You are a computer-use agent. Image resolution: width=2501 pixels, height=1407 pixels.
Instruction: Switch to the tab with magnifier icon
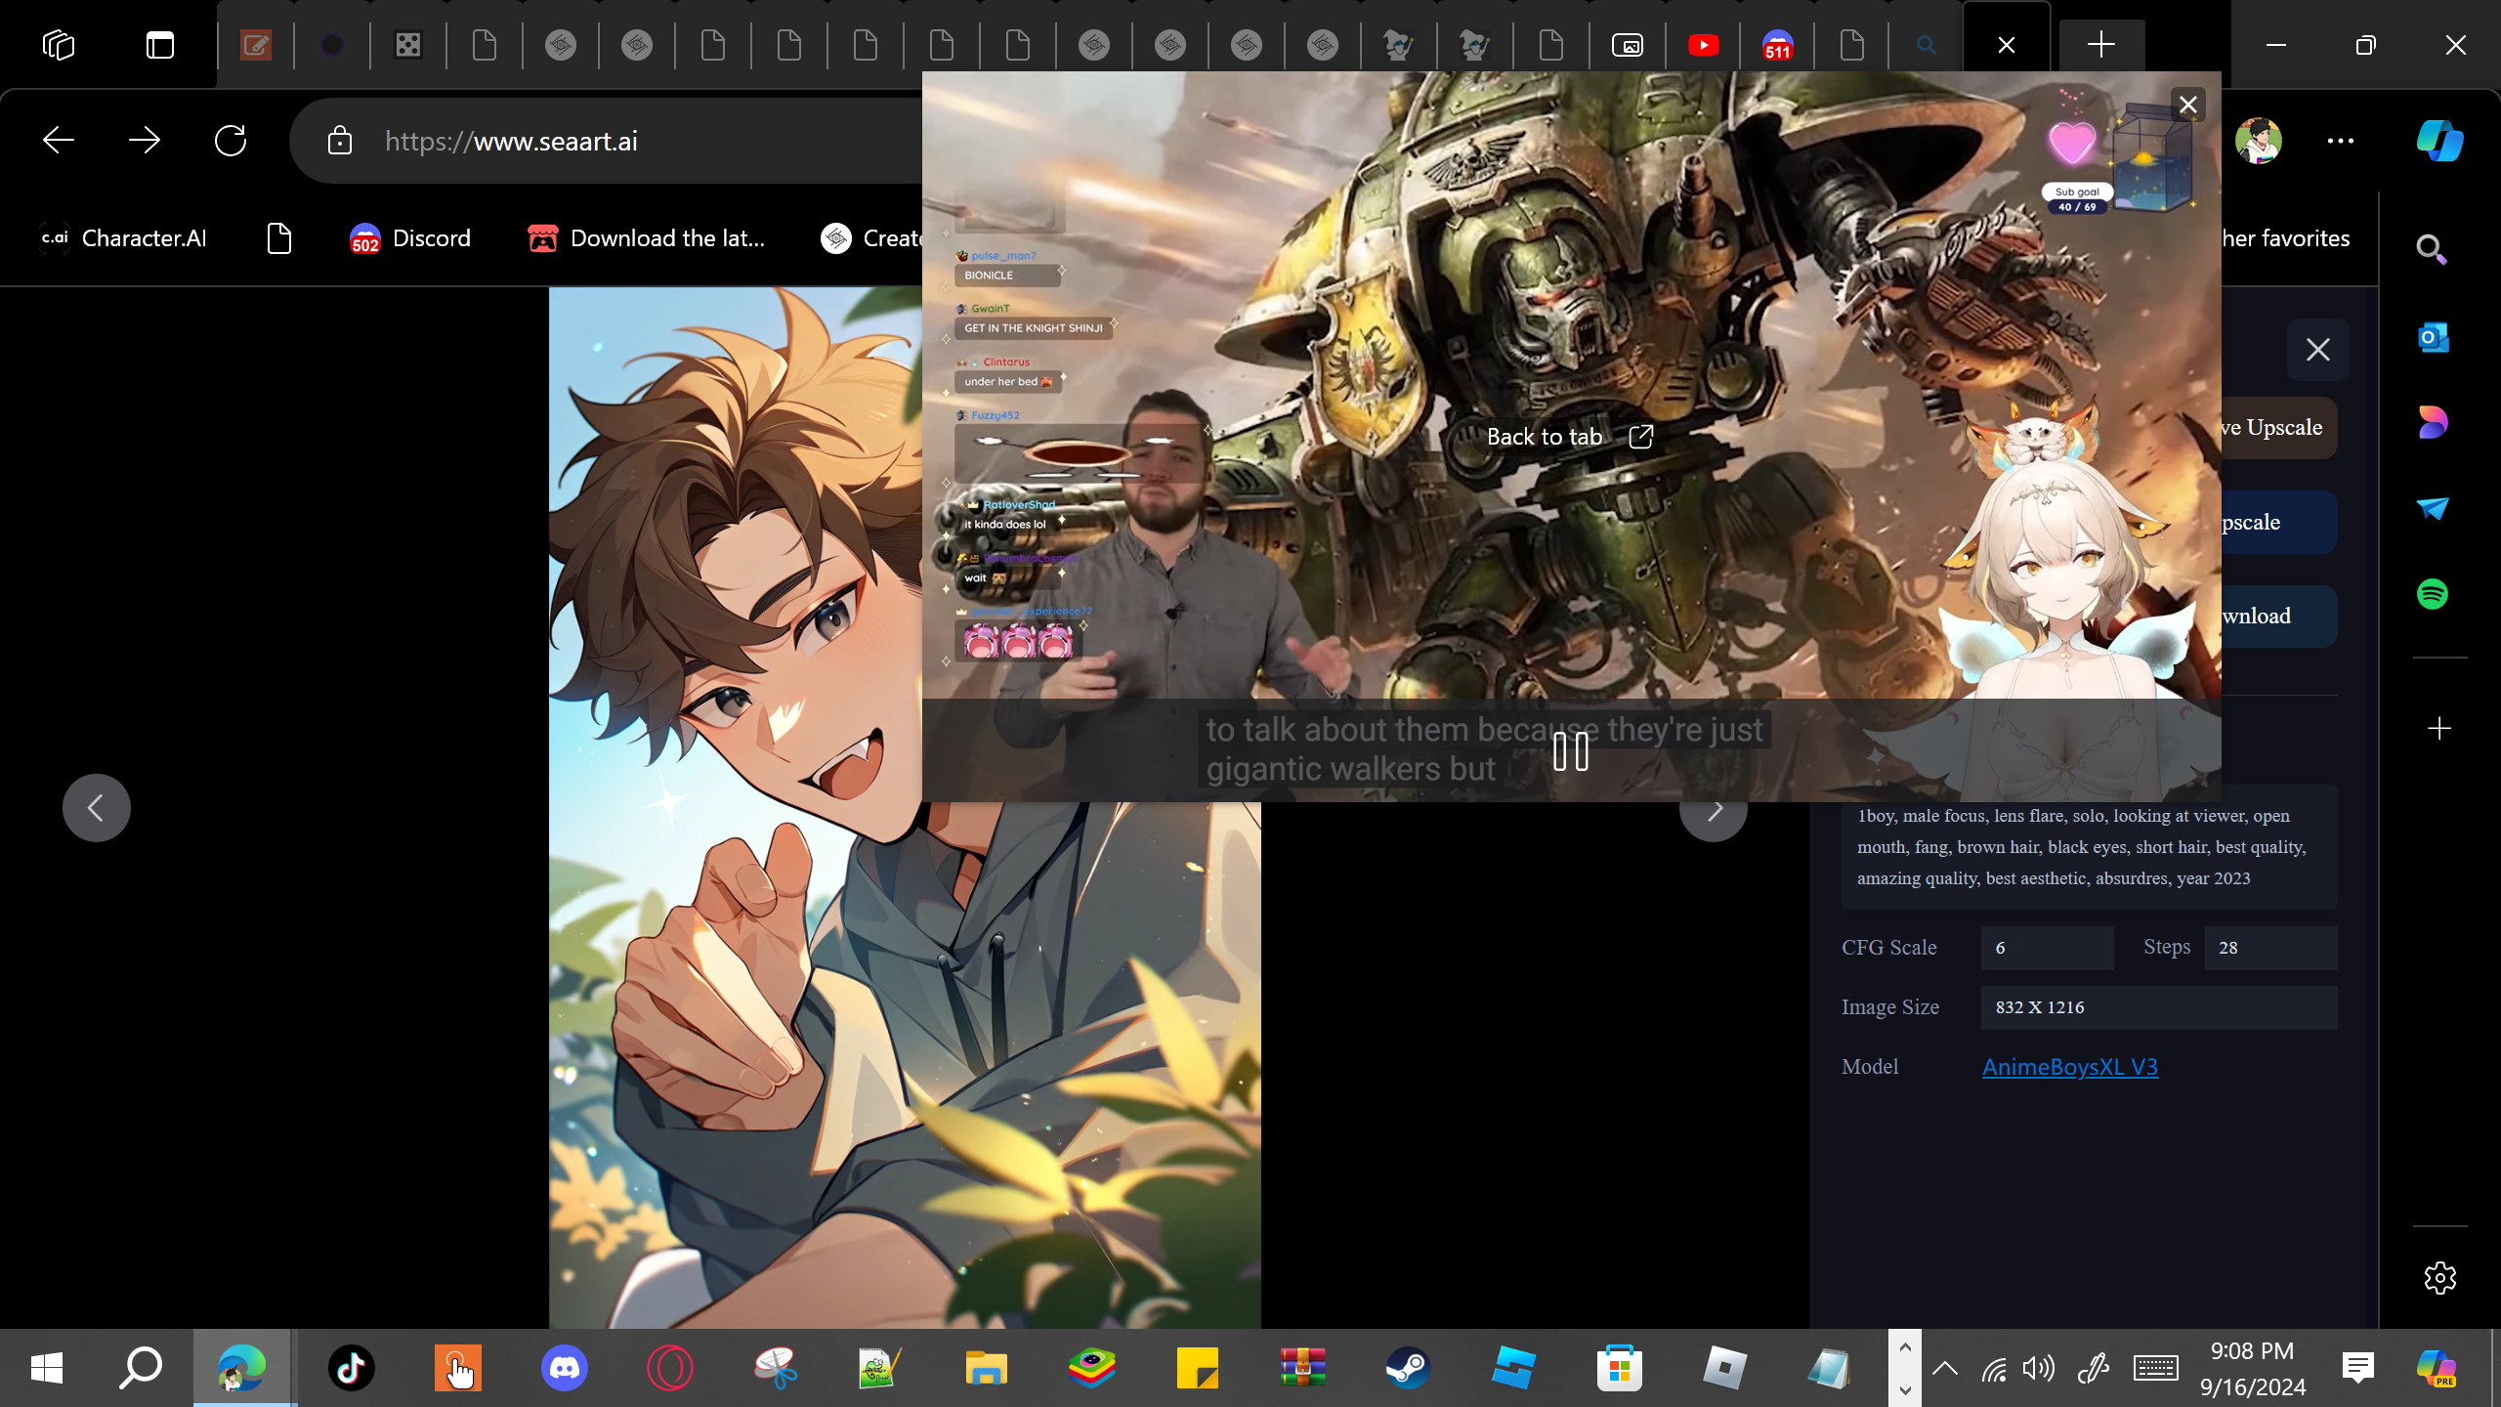click(1927, 45)
